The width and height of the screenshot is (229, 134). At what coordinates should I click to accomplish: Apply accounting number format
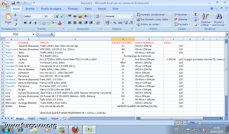click(107, 23)
